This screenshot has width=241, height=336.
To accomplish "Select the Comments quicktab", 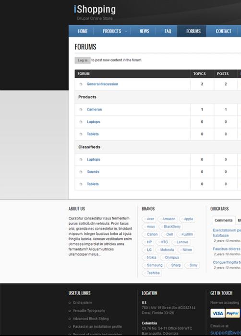I will [223, 220].
